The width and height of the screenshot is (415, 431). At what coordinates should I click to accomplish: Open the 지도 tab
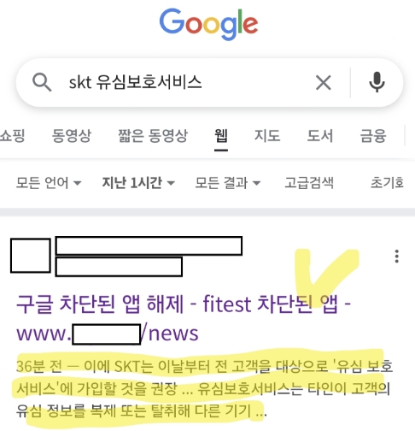pos(267,135)
